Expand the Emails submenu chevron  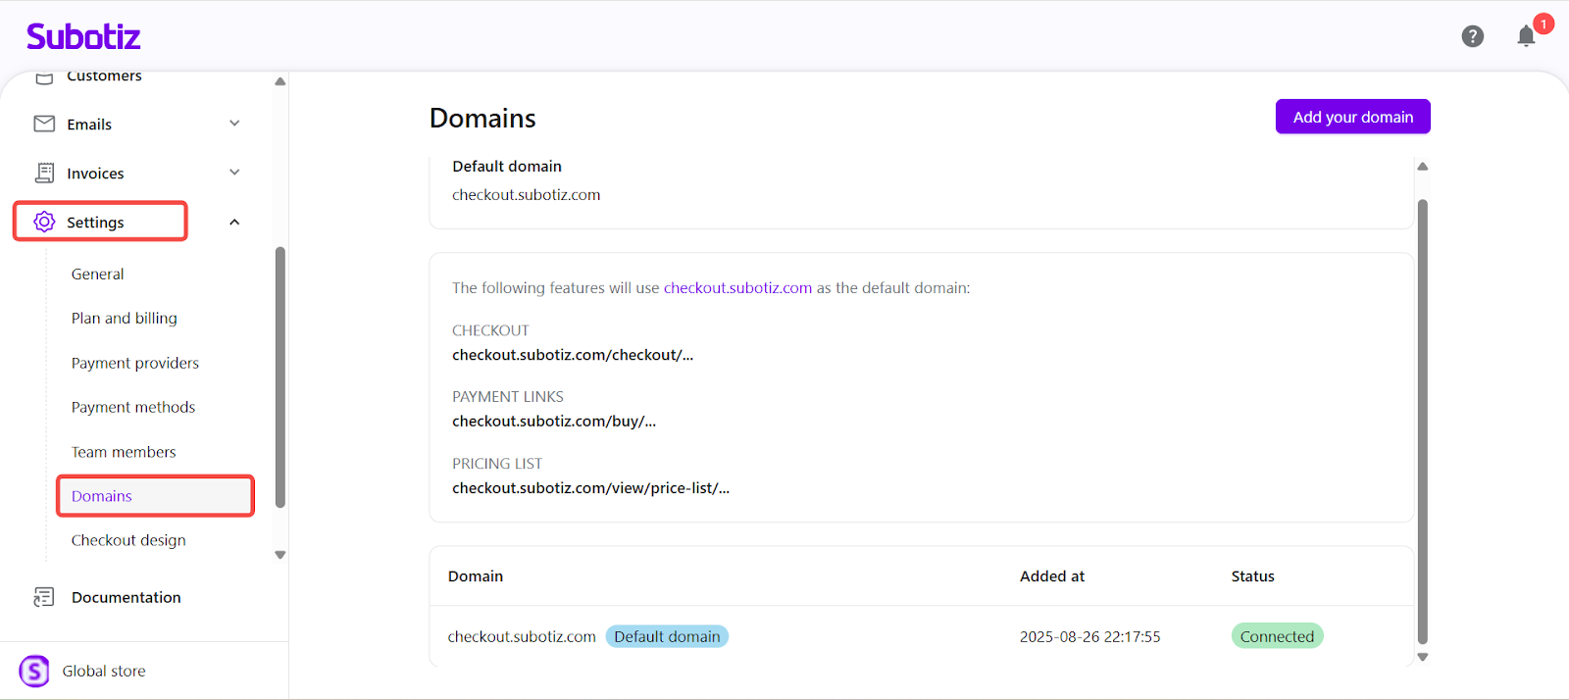(234, 124)
